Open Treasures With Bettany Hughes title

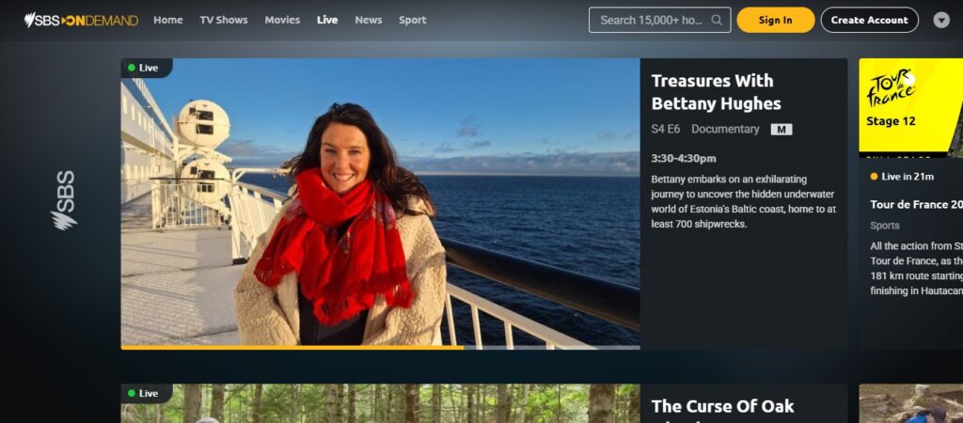[x=716, y=92]
